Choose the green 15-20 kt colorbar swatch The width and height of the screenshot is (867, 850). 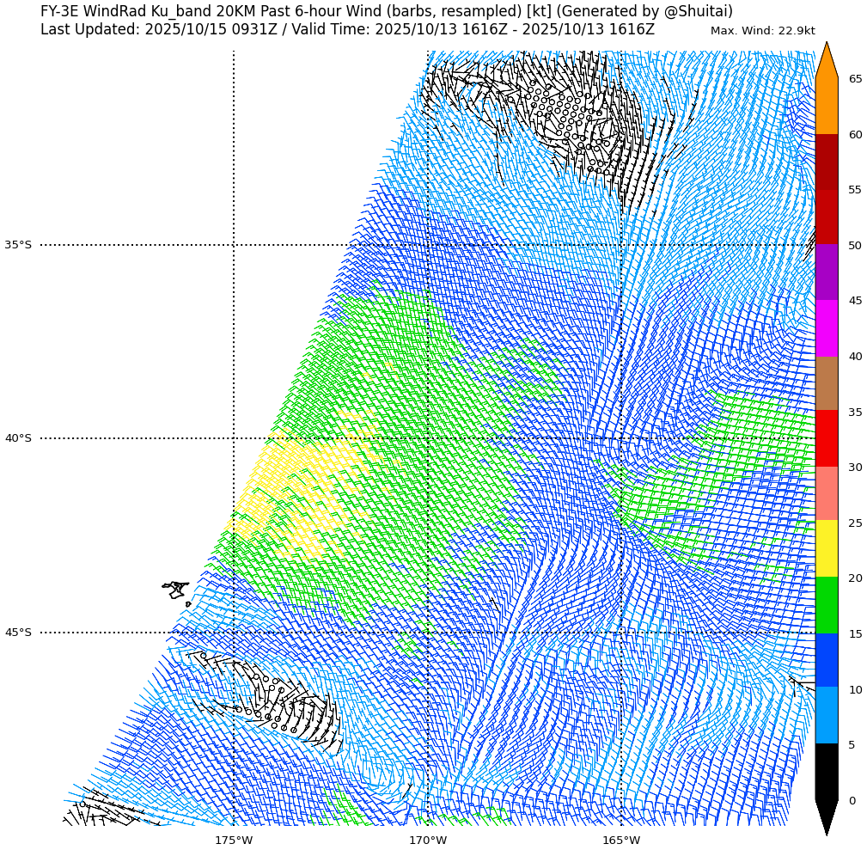pyautogui.click(x=826, y=605)
